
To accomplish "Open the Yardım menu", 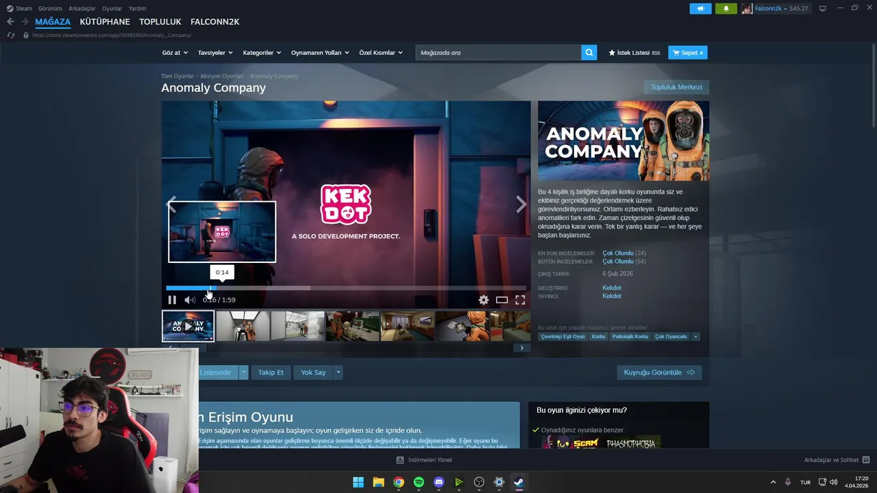I will tap(137, 8).
